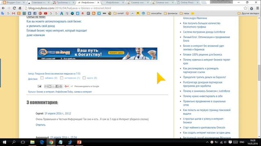Open the 'халява в интернет' label link
This screenshot has width=261, height=146.
[83, 92]
